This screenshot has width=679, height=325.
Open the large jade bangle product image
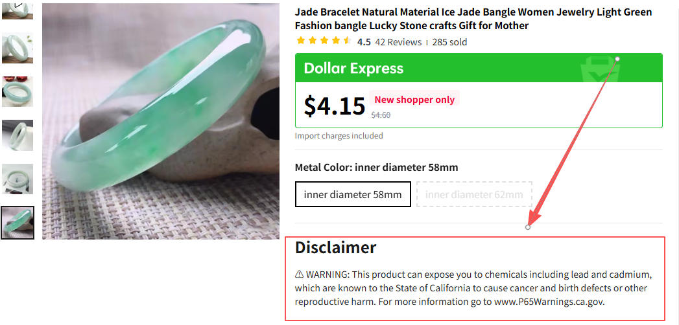point(161,120)
